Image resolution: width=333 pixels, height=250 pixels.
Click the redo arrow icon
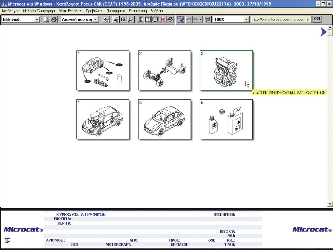[x=195, y=20]
